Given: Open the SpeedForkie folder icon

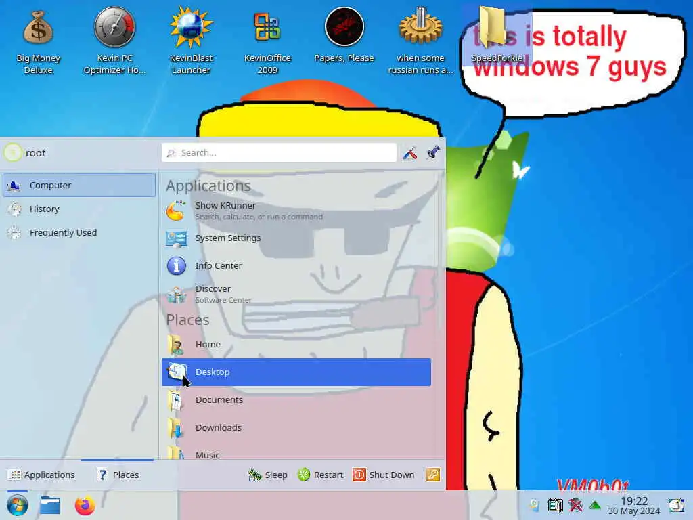Looking at the screenshot, I should pyautogui.click(x=497, y=35).
